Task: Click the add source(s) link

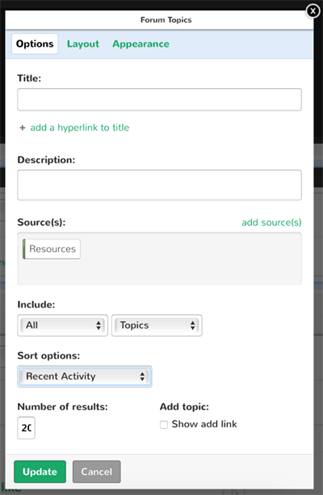Action: (x=271, y=223)
